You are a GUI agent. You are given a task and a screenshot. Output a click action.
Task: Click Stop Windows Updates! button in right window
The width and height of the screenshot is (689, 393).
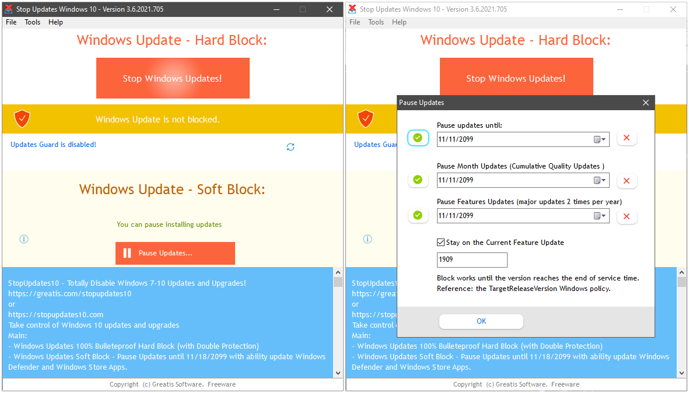coord(516,76)
